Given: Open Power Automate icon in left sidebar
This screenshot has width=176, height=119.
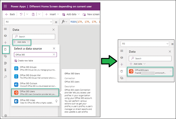Looking at the screenshot, I should pos(5,63).
